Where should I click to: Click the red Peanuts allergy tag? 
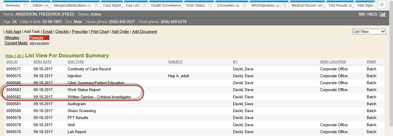click(36, 38)
